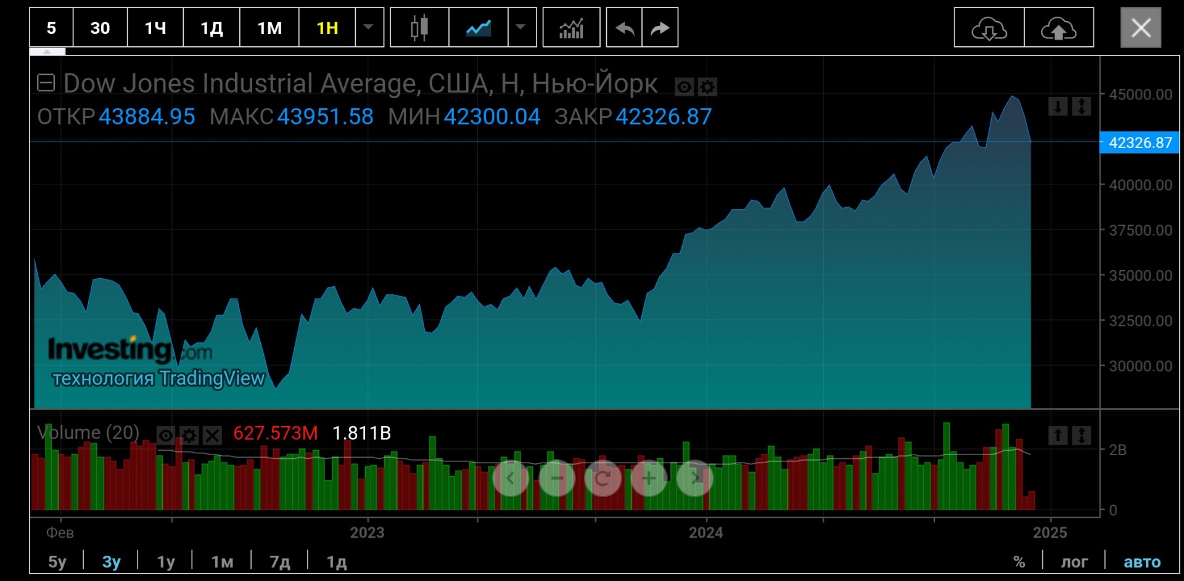
Task: Click the 37500.00 price axis label
Action: click(1141, 230)
